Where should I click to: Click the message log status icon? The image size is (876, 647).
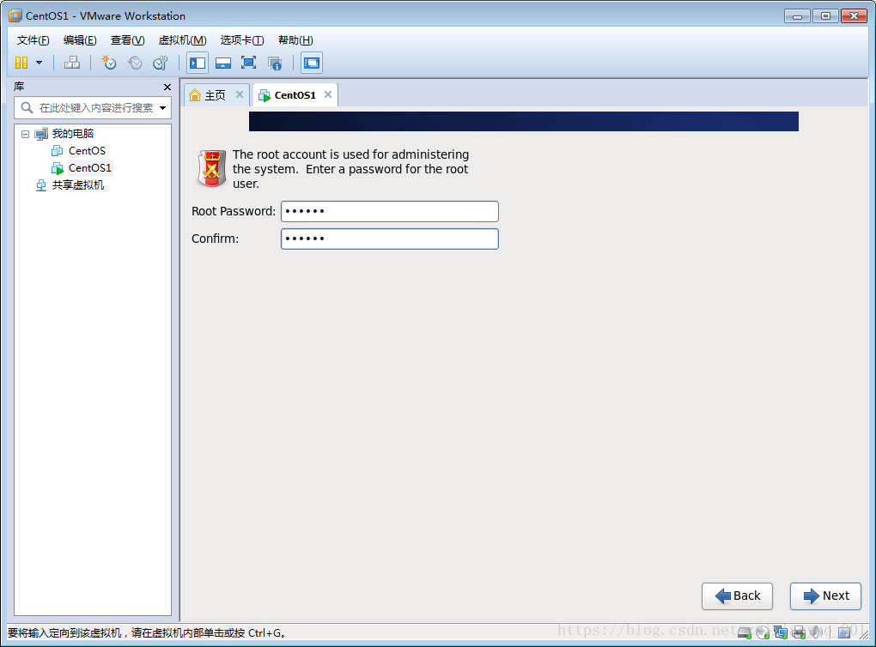coord(844,632)
